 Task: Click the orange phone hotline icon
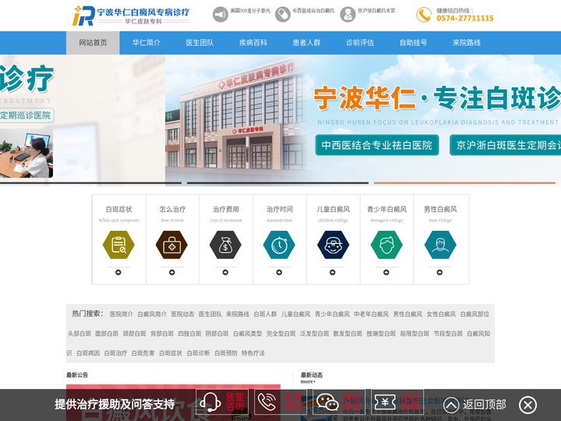tap(424, 15)
